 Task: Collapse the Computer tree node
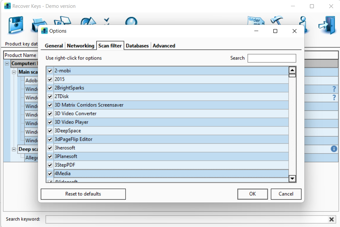click(7, 63)
